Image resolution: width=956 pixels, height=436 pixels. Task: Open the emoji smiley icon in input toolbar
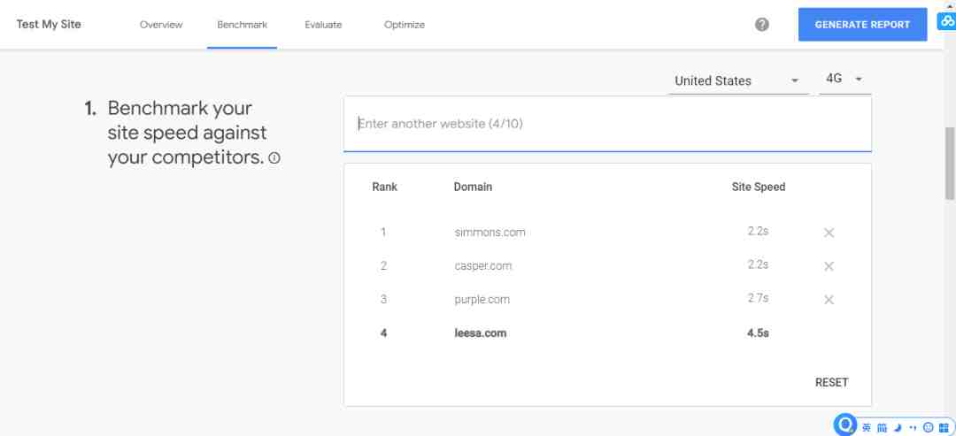pyautogui.click(x=929, y=427)
